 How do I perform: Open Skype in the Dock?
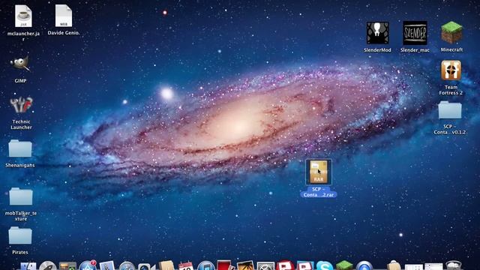pyautogui.click(x=325, y=265)
